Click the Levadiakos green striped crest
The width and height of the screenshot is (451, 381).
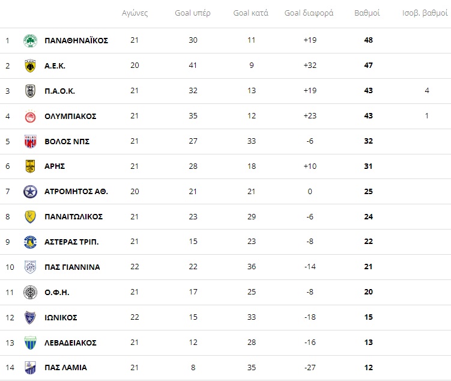click(x=30, y=343)
